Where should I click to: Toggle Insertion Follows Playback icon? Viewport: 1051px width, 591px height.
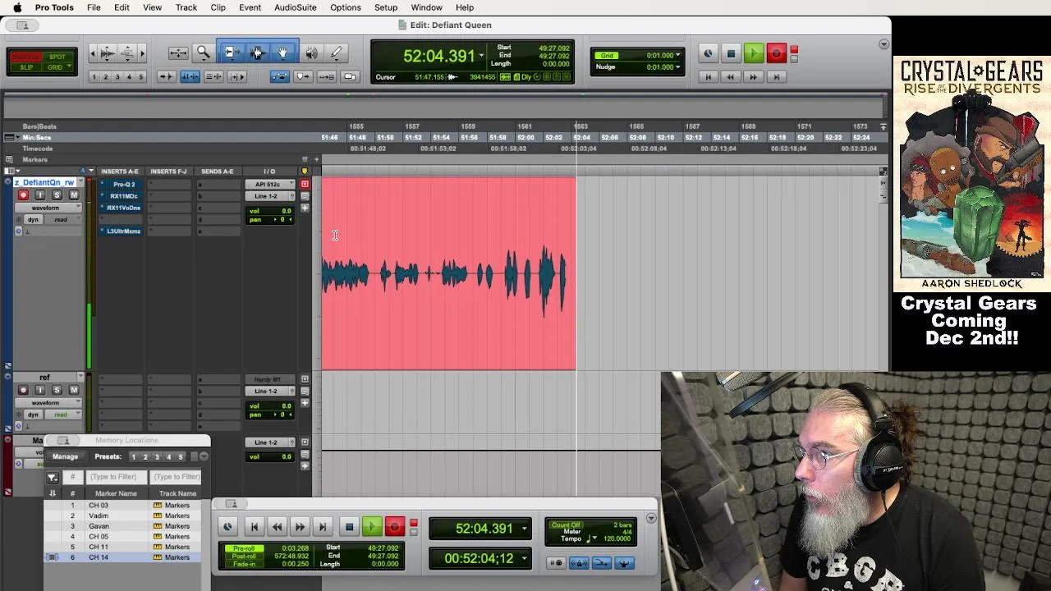[x=237, y=76]
